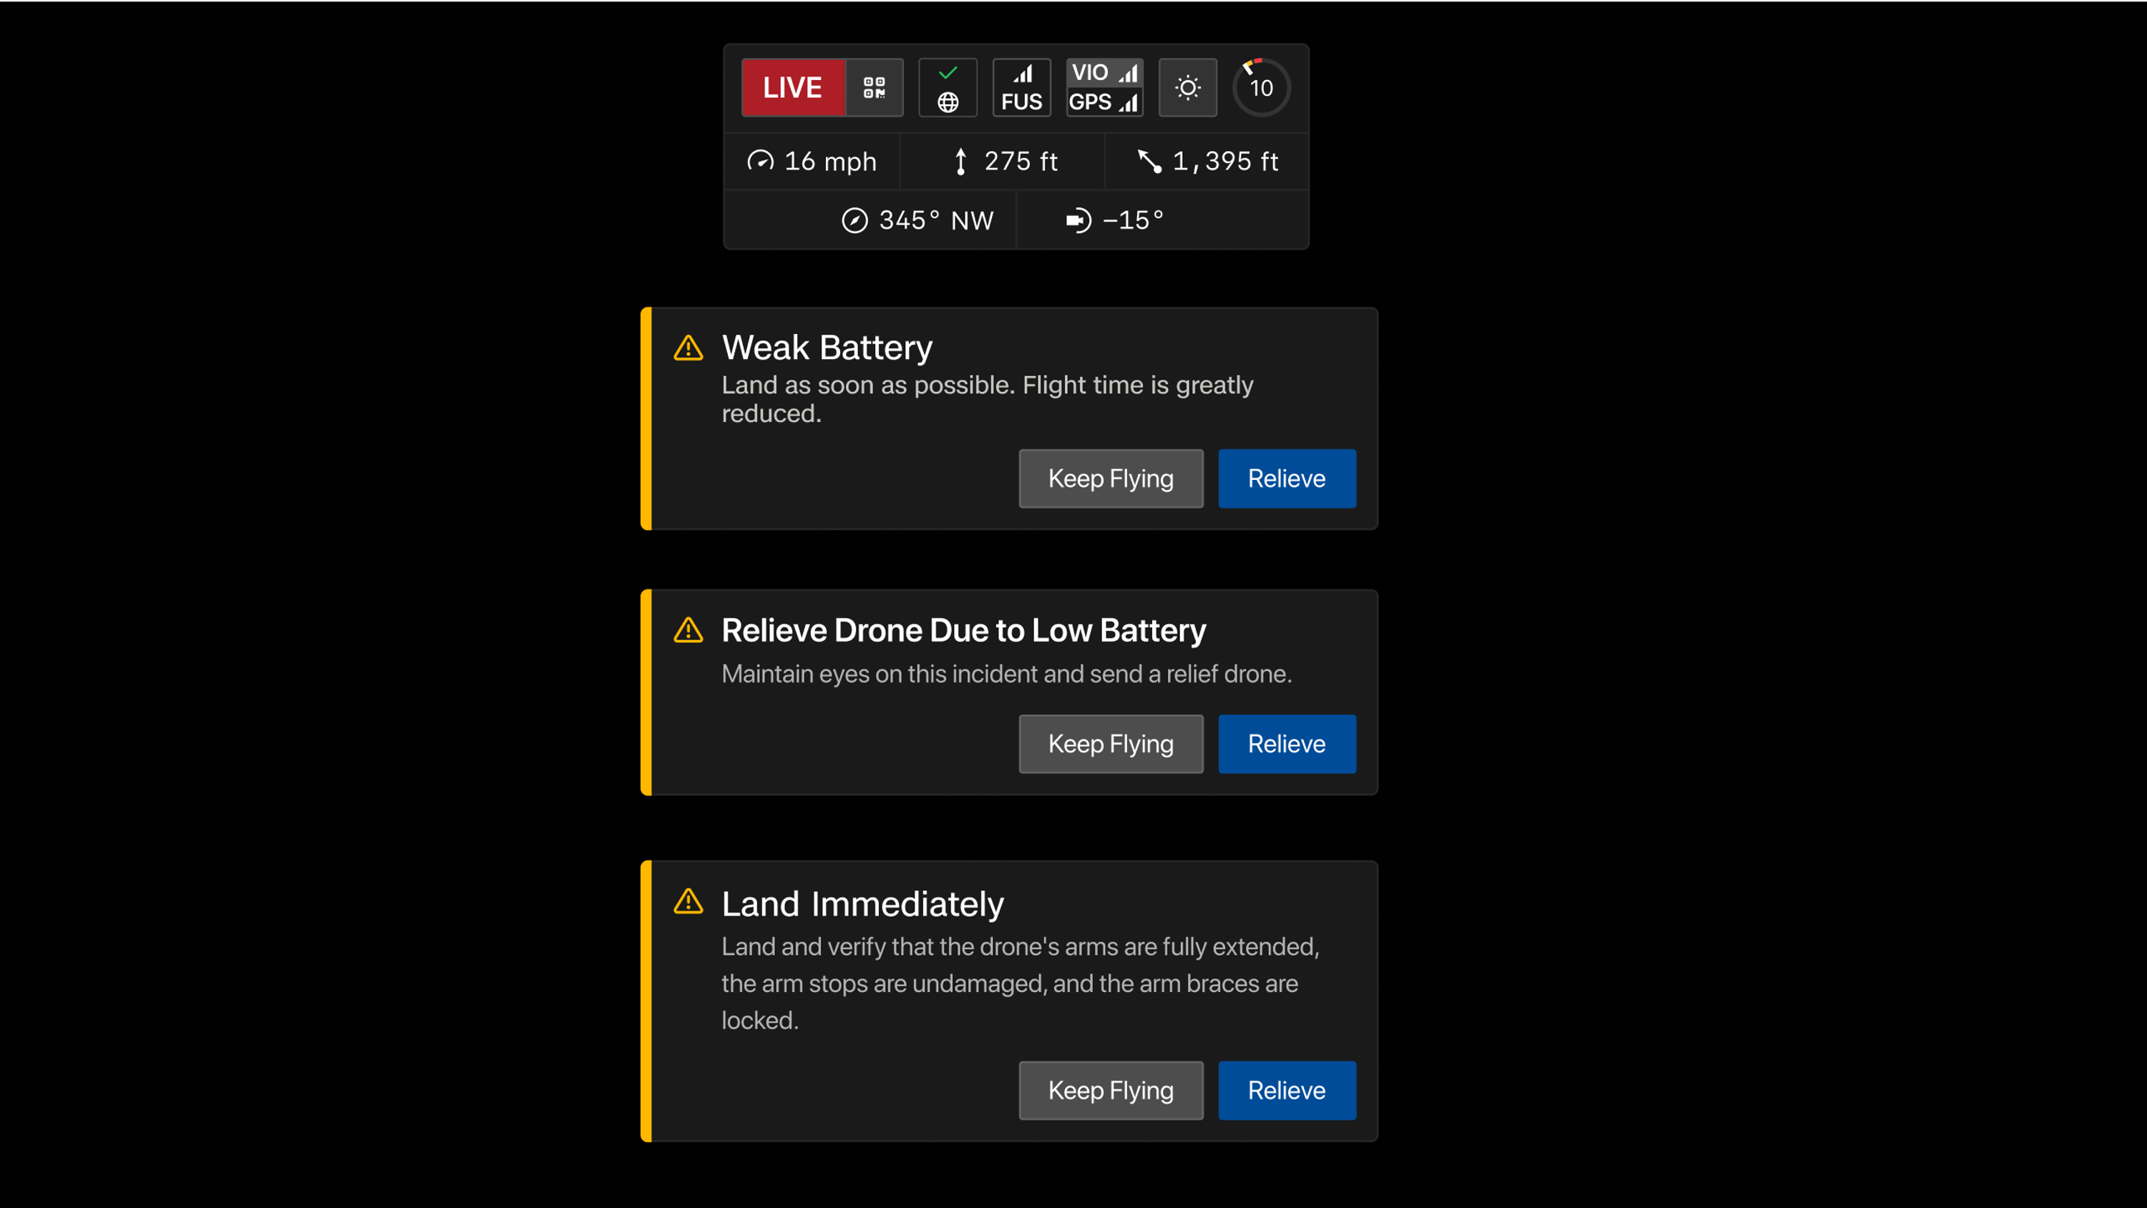The height and width of the screenshot is (1208, 2147).
Task: Click the 1,395 ft distance readout
Action: pos(1225,161)
